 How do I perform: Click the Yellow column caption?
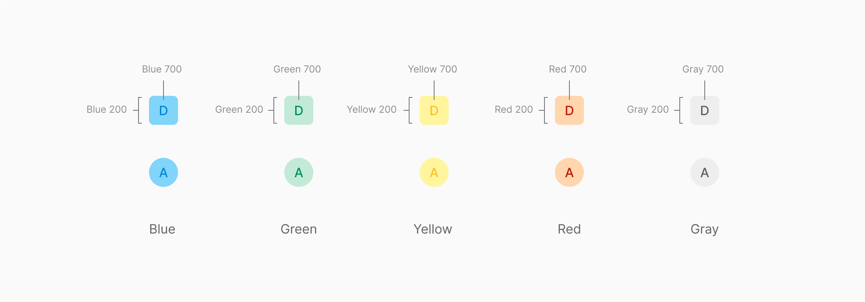pos(433,229)
